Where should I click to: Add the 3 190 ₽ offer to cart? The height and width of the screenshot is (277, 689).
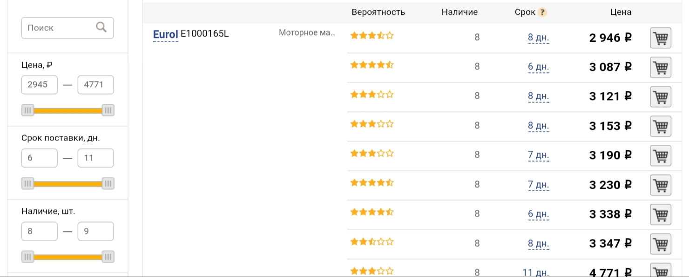[661, 155]
